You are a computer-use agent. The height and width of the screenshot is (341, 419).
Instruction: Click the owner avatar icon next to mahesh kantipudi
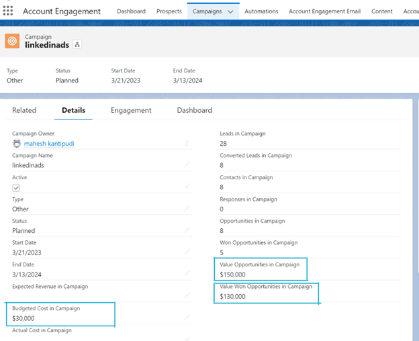pyautogui.click(x=17, y=144)
